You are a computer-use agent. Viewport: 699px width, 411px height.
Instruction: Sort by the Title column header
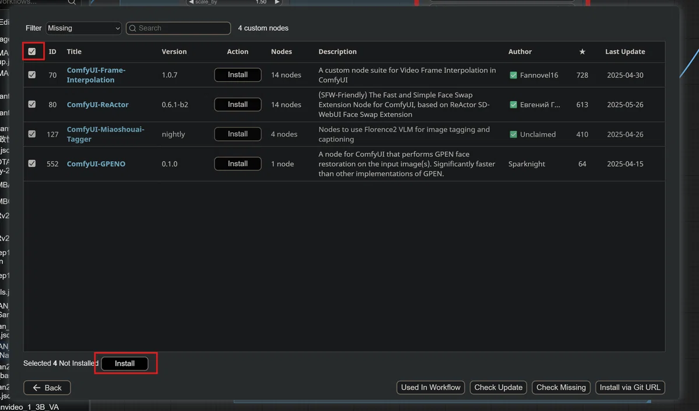click(x=74, y=52)
